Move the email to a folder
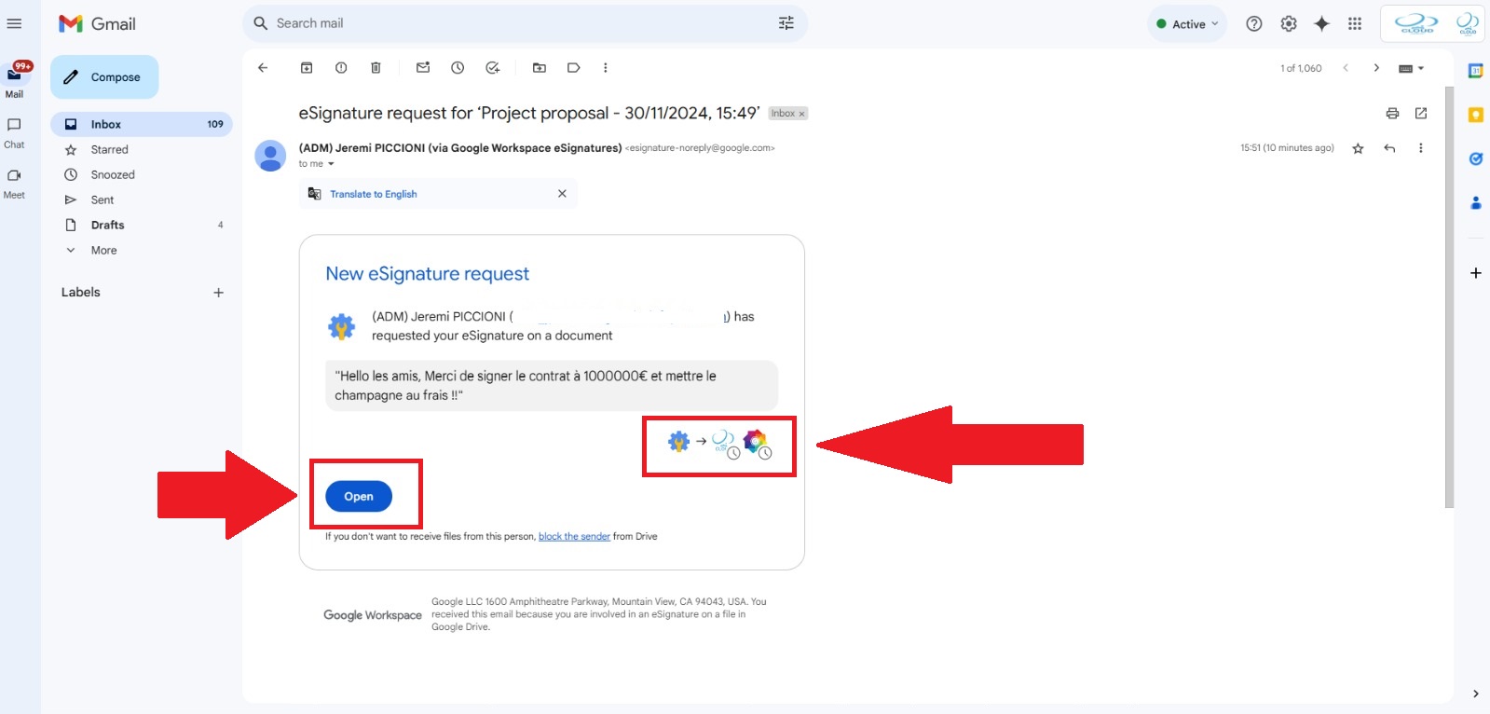The image size is (1490, 714). point(540,68)
